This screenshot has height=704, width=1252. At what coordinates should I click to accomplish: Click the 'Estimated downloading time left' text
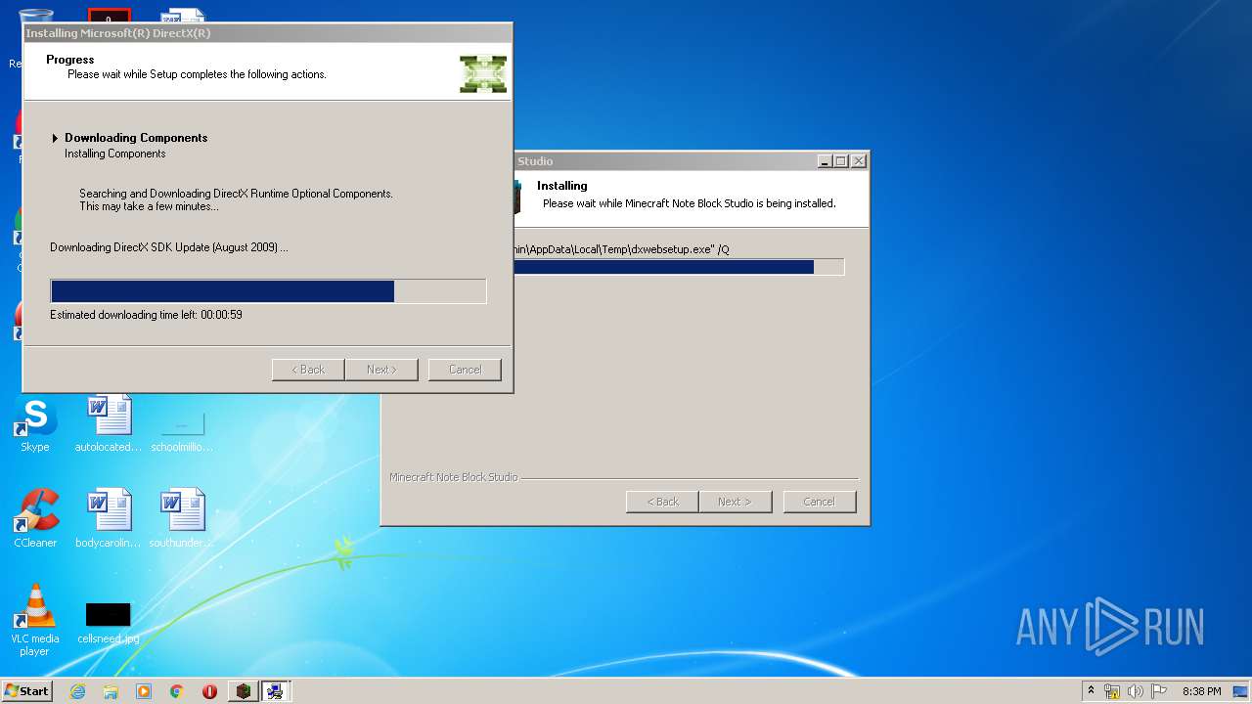click(x=147, y=315)
